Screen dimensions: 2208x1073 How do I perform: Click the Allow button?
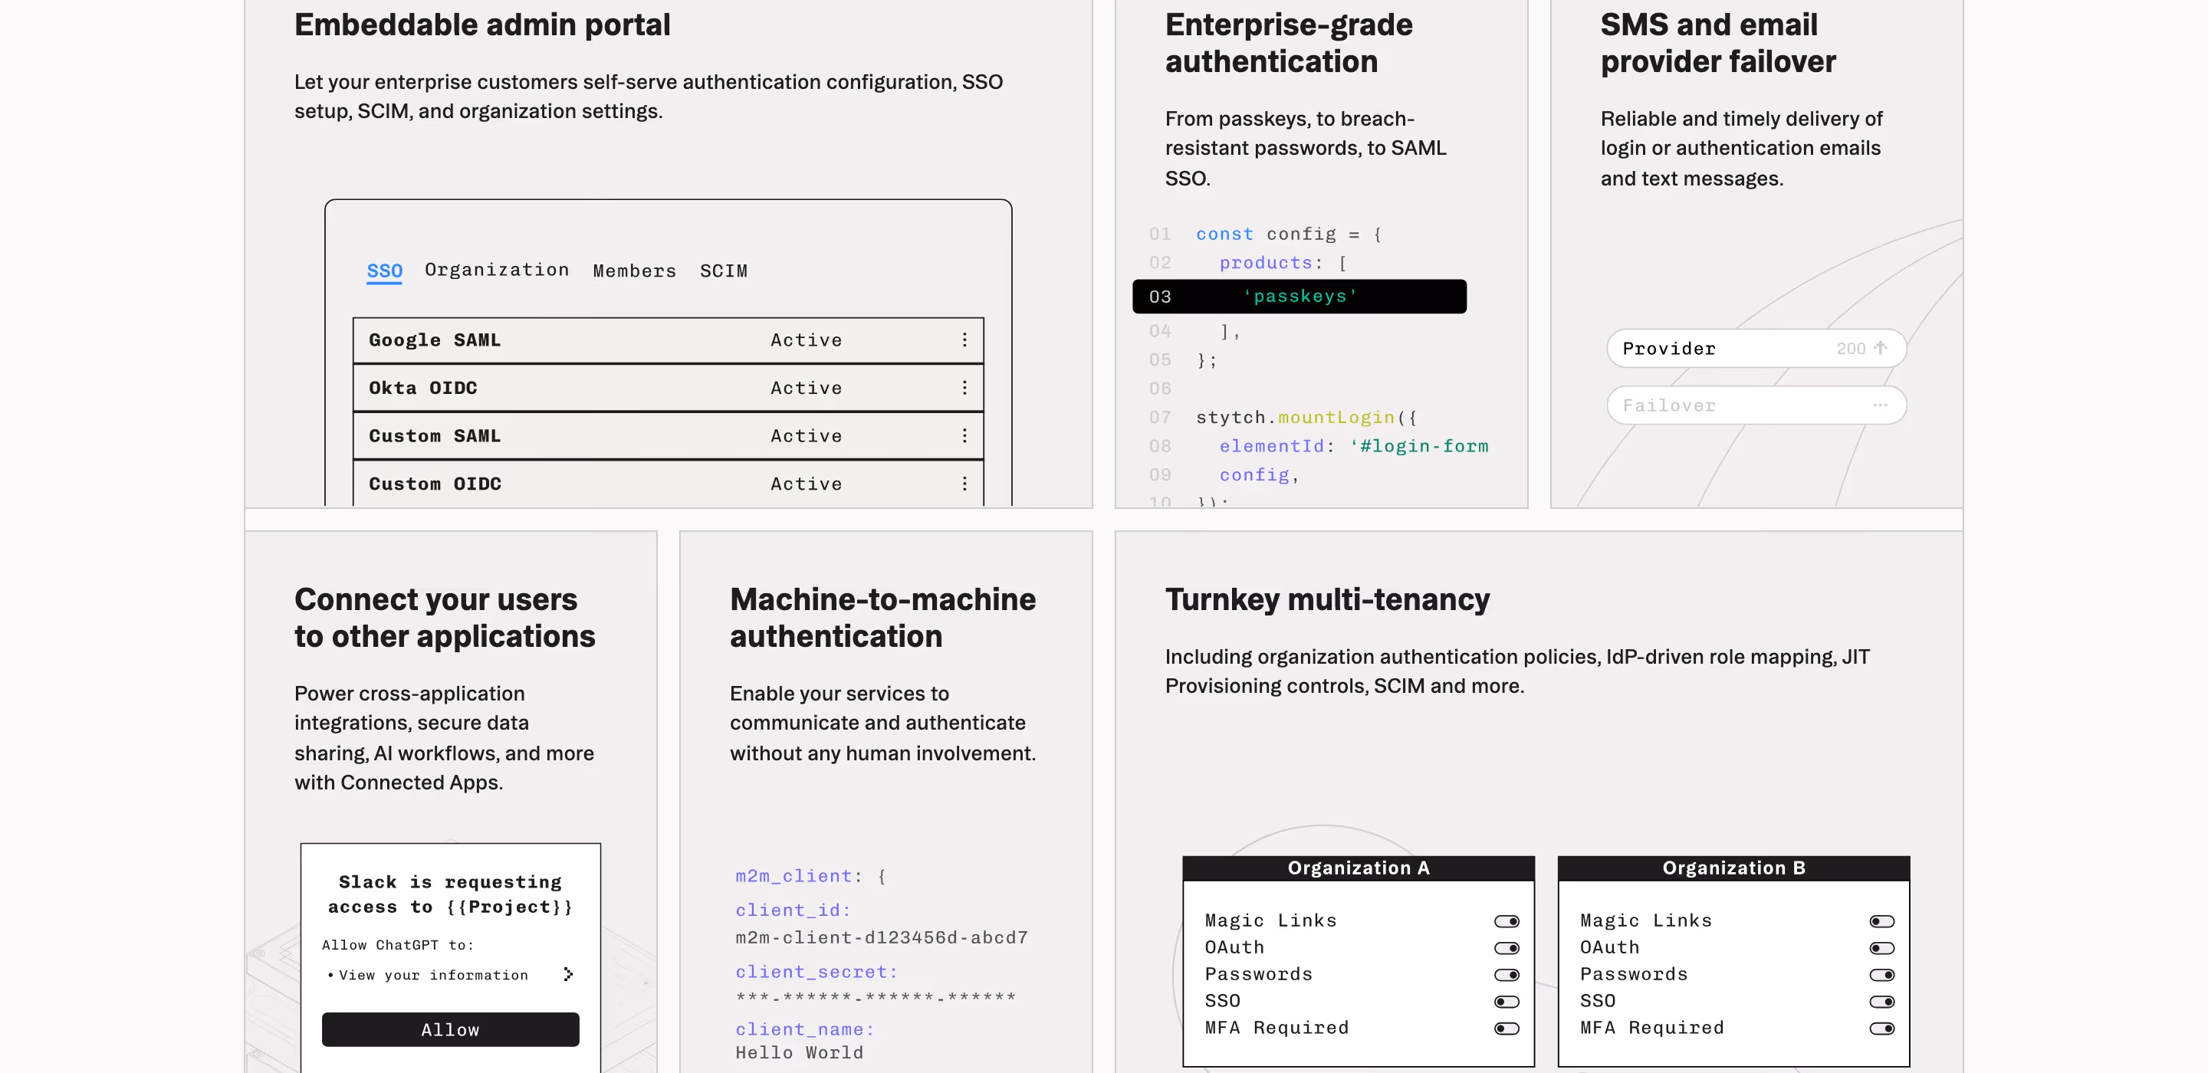[x=450, y=1029]
